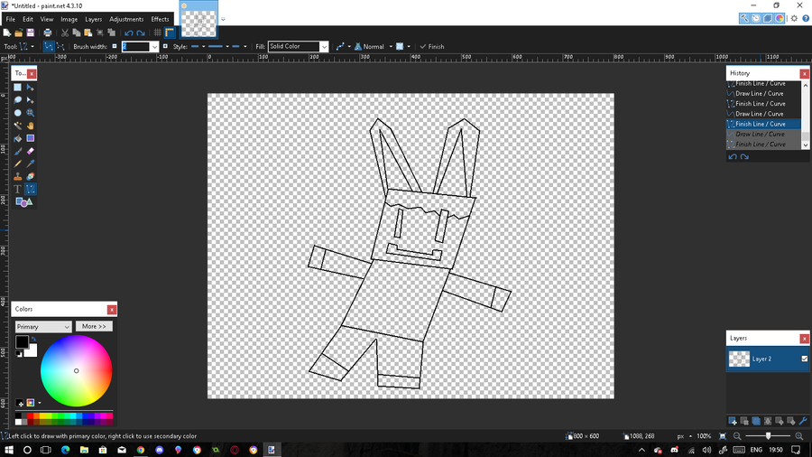
Task: Toggle the Tools window button at top right
Action: [744, 19]
